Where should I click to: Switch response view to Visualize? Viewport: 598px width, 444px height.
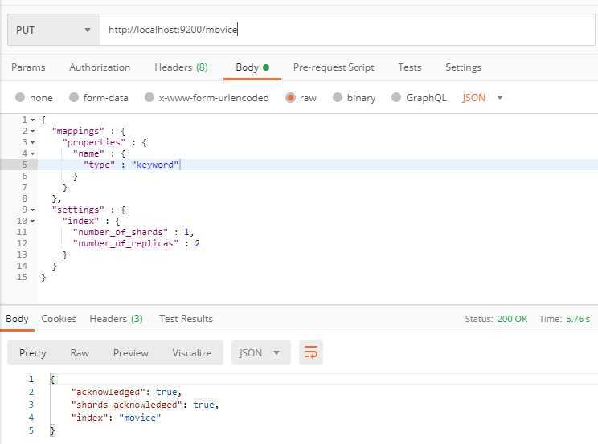[x=192, y=353]
